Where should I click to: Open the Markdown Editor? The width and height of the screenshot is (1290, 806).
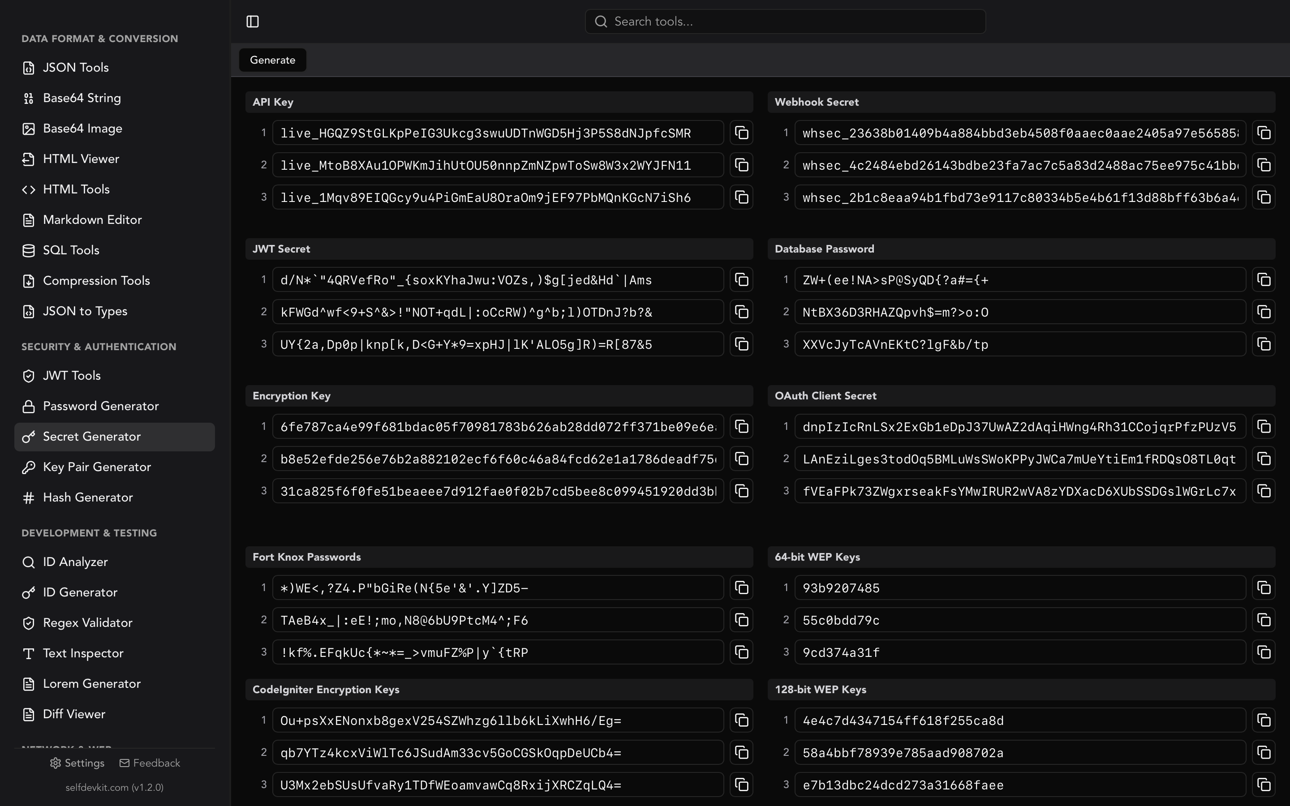(92, 219)
